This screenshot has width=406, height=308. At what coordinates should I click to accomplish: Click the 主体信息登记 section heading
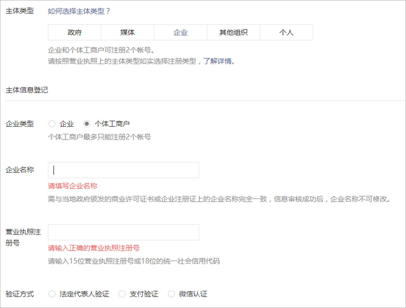pyautogui.click(x=27, y=90)
